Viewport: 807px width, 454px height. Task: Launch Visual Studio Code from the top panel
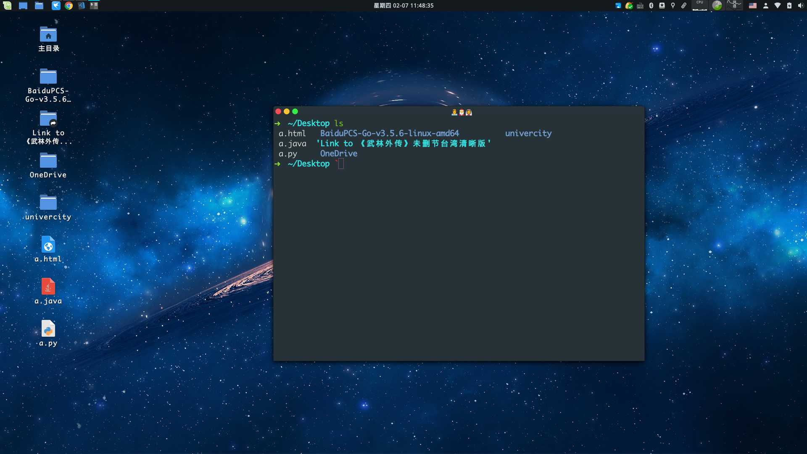tap(81, 6)
